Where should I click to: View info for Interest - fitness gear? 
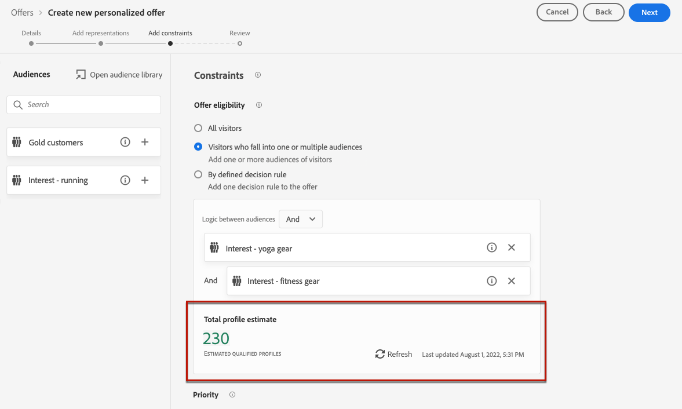[x=492, y=281]
